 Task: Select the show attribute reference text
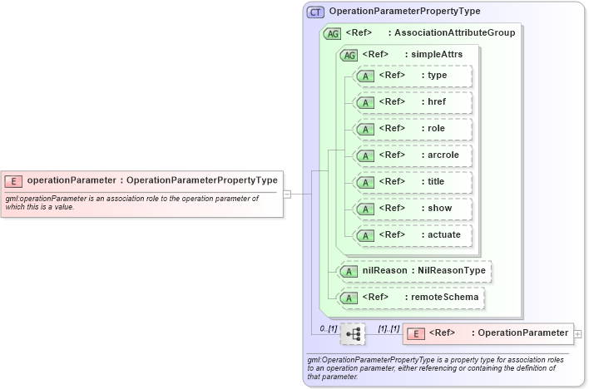(415, 209)
